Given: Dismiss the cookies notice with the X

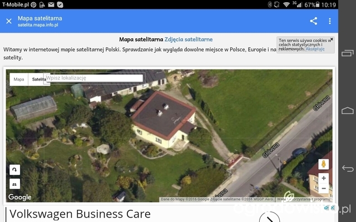Looking at the screenshot, I should click(x=332, y=39).
